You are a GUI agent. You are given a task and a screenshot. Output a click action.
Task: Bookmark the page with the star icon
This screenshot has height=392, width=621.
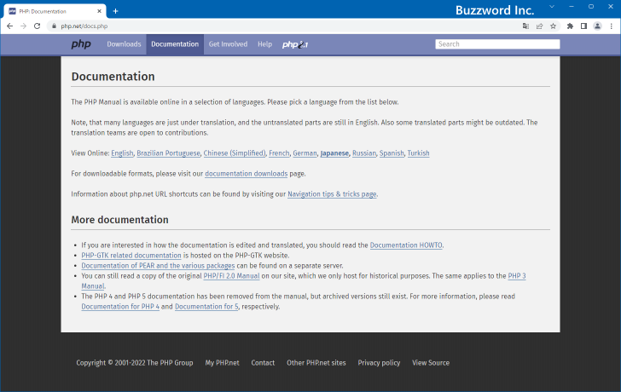click(x=554, y=26)
